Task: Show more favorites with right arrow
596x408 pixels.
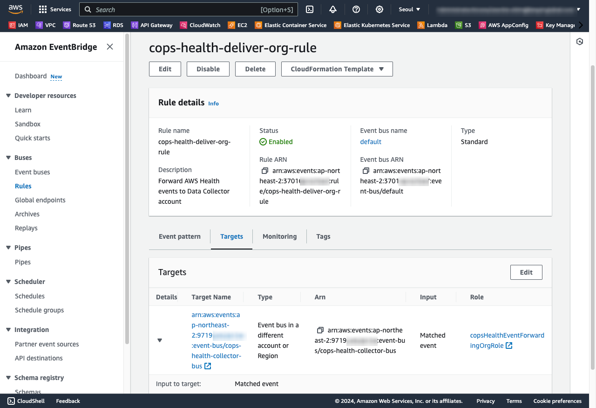Action: pyautogui.click(x=581, y=25)
